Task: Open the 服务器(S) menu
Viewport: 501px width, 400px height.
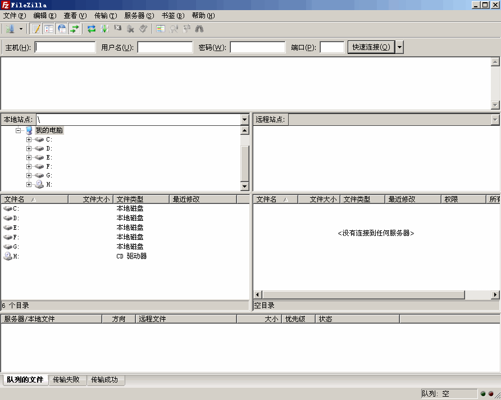Action: click(x=139, y=16)
